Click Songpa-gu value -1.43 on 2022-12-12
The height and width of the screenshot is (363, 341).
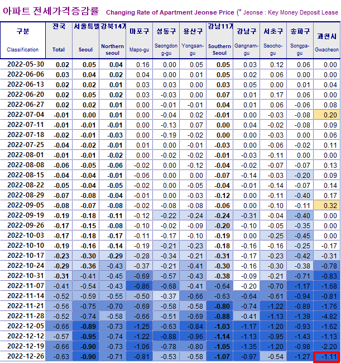coord(300,336)
